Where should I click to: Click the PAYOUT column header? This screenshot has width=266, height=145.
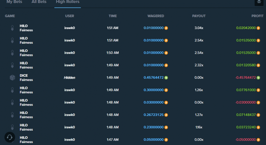click(x=199, y=16)
